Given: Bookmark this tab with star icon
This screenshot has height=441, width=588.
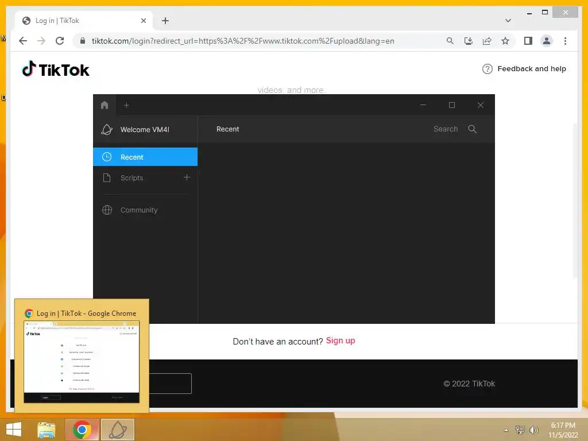Looking at the screenshot, I should click(505, 41).
